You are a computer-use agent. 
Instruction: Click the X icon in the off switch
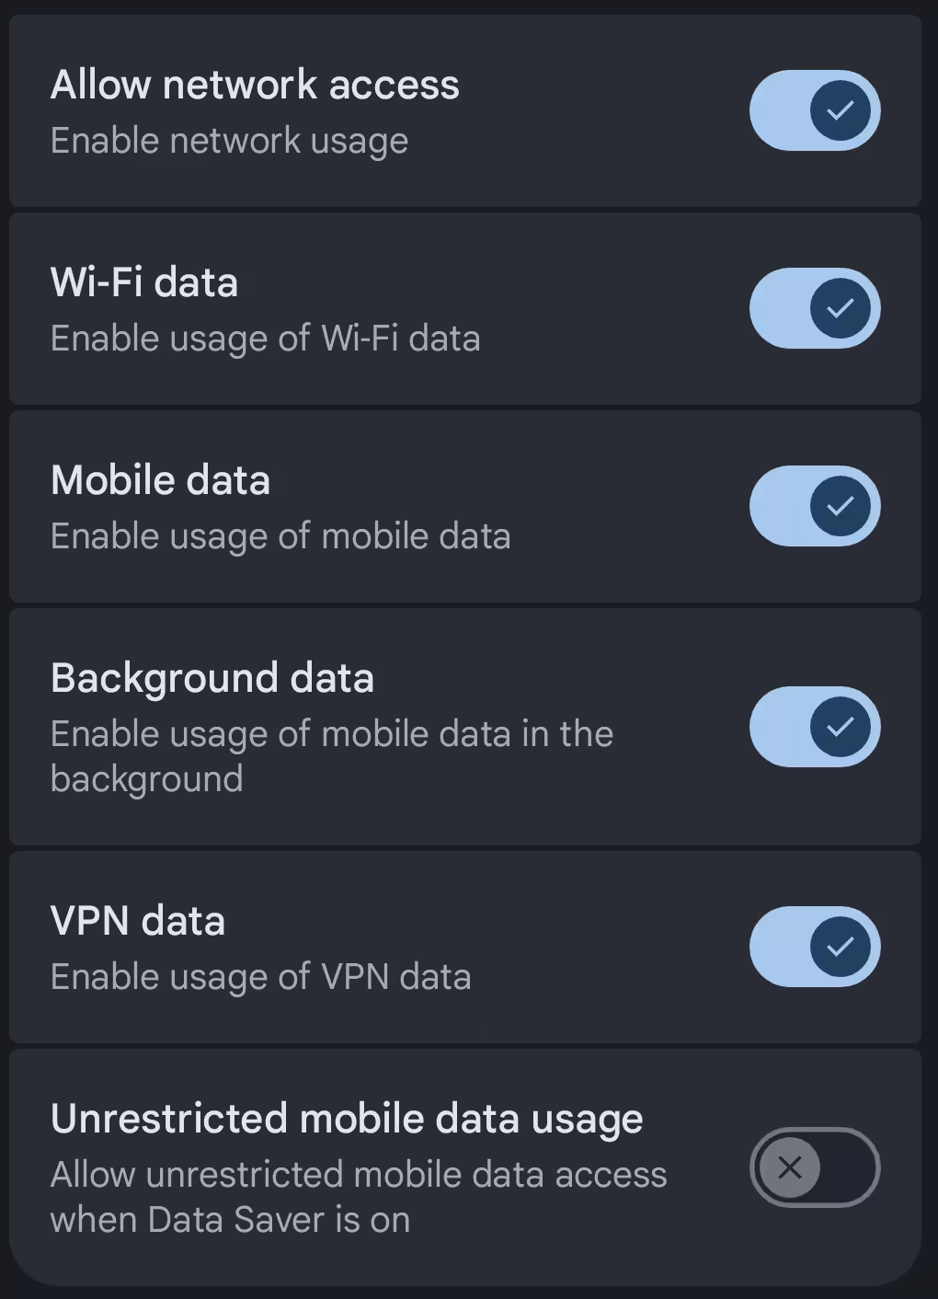[789, 1167]
